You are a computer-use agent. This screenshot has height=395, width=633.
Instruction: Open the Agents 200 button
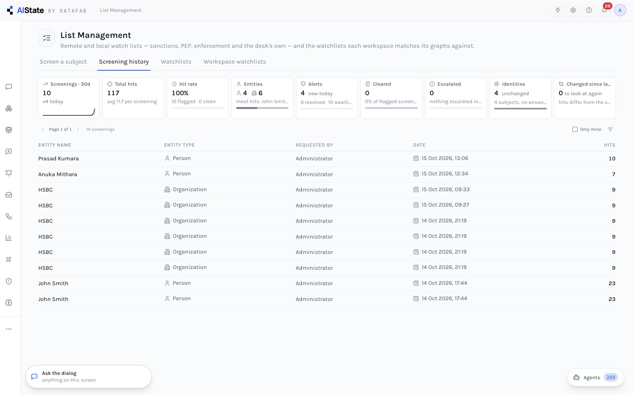pos(596,378)
